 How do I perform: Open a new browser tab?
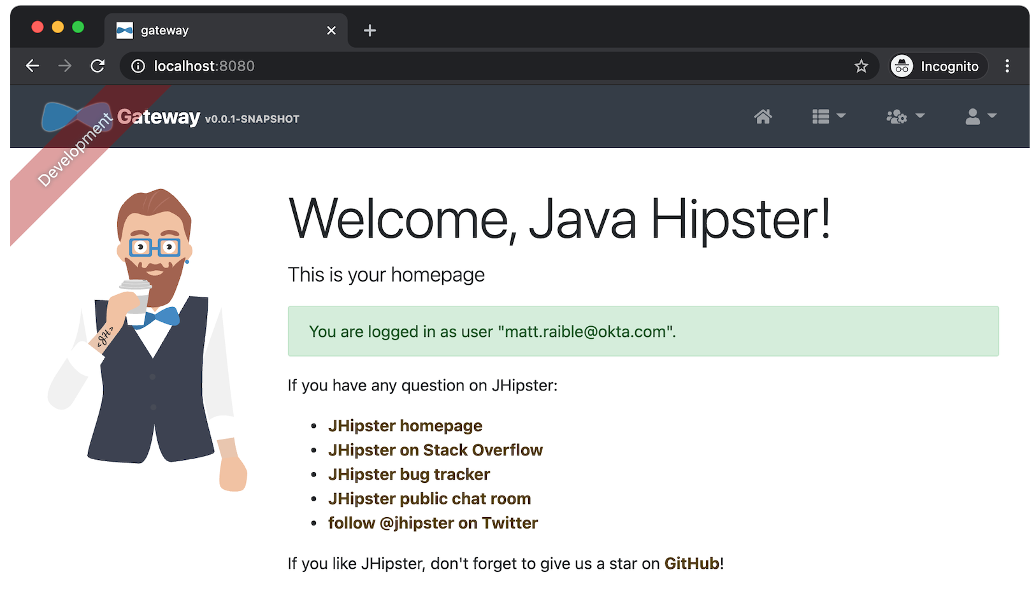[370, 31]
